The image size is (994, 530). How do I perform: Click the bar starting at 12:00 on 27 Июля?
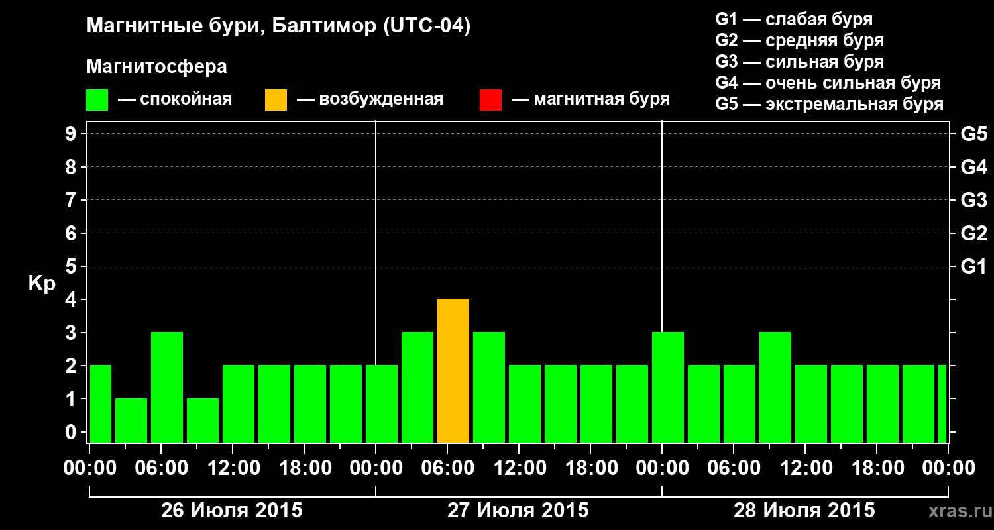525,404
